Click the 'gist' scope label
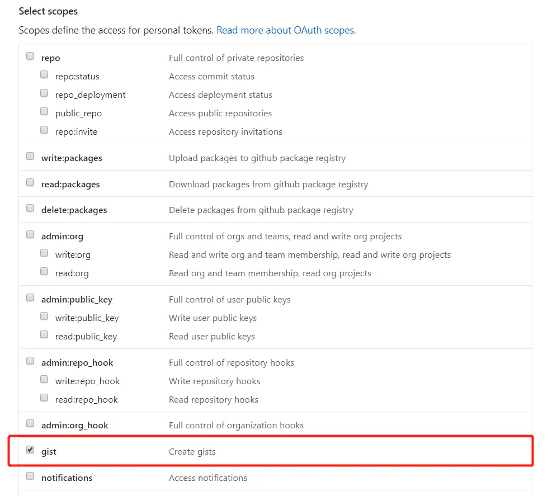This screenshot has width=552, height=496. click(49, 452)
